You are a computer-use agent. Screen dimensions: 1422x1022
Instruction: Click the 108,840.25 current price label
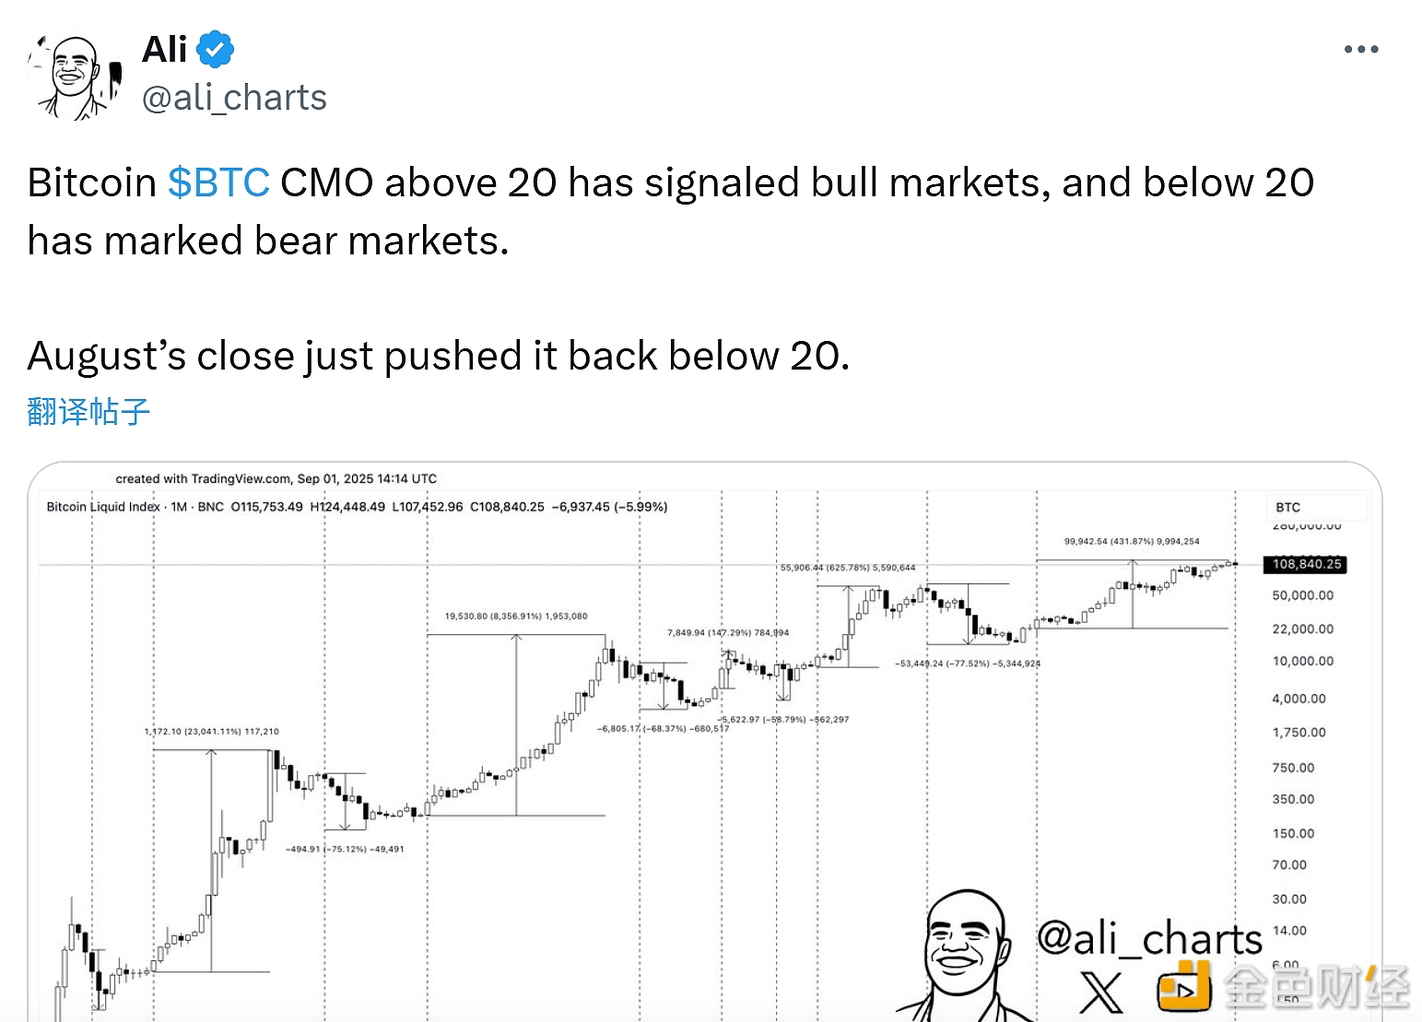tap(1306, 564)
